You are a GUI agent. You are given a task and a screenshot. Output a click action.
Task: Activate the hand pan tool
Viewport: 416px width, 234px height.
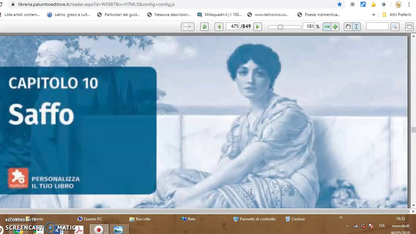click(348, 27)
